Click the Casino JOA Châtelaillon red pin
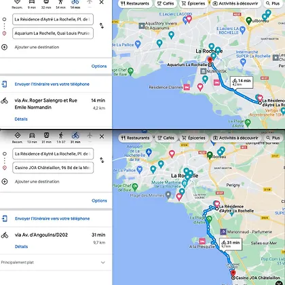Image resolution: width=285 pixels, height=285 pixels. [x=233, y=273]
